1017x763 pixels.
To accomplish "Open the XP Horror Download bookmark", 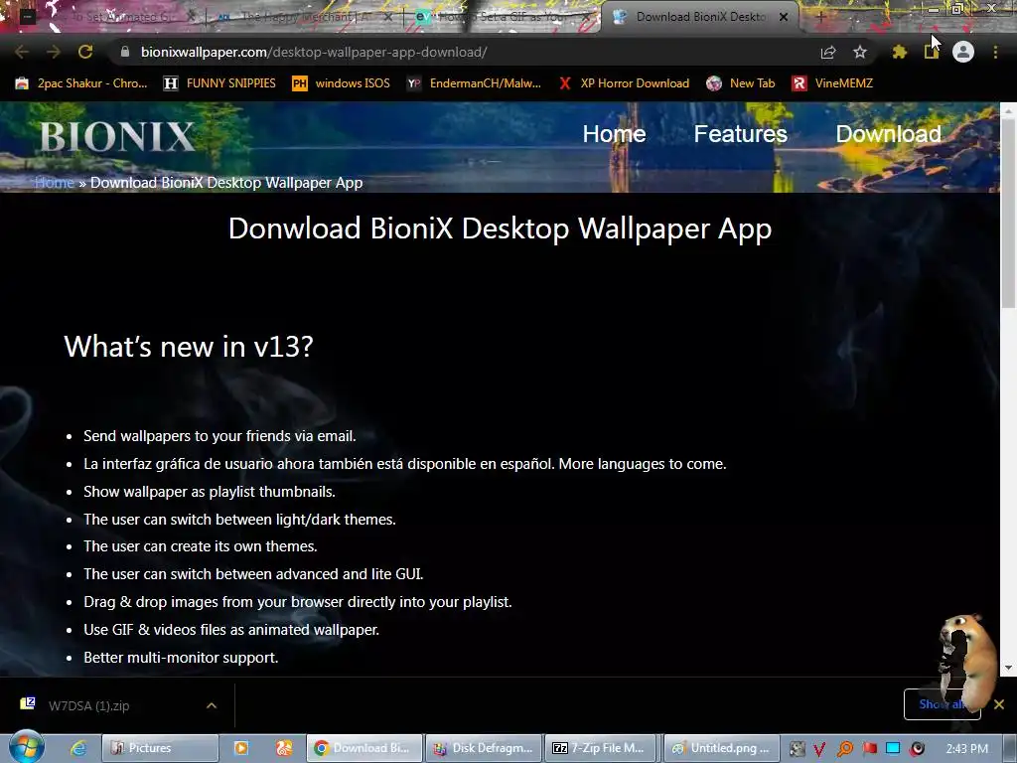I will tap(624, 83).
